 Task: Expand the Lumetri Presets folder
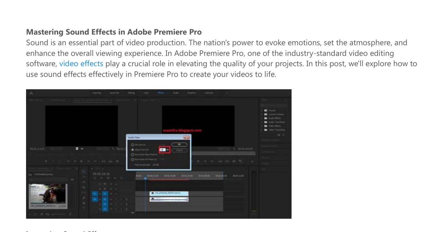click(x=262, y=114)
